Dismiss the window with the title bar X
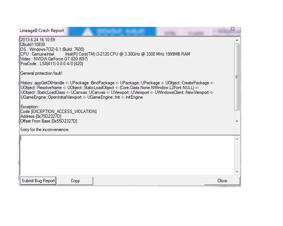Image resolution: width=283 pixels, height=226 pixels. pyautogui.click(x=233, y=29)
